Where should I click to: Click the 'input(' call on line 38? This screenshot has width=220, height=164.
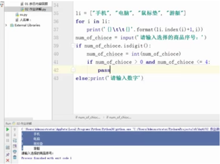pos(128,38)
